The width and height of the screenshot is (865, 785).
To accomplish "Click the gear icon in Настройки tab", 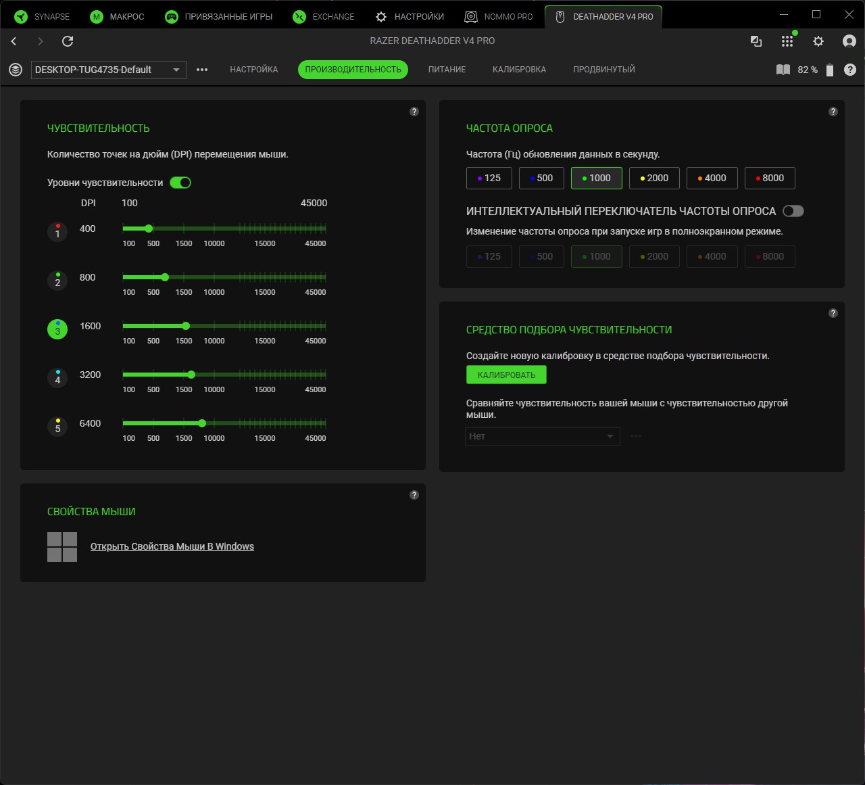I will pos(381,17).
